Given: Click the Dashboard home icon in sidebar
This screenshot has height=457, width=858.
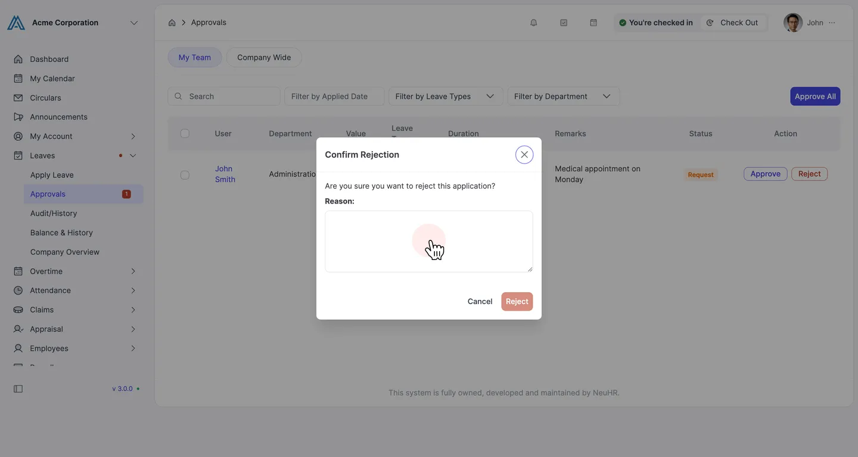Looking at the screenshot, I should coord(18,59).
